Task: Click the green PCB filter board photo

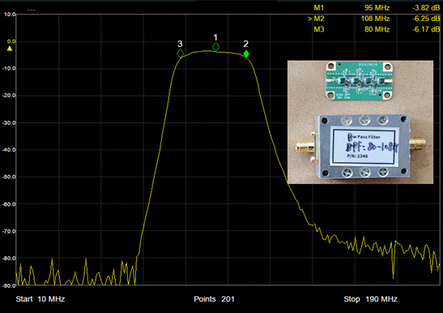Action: coord(360,81)
